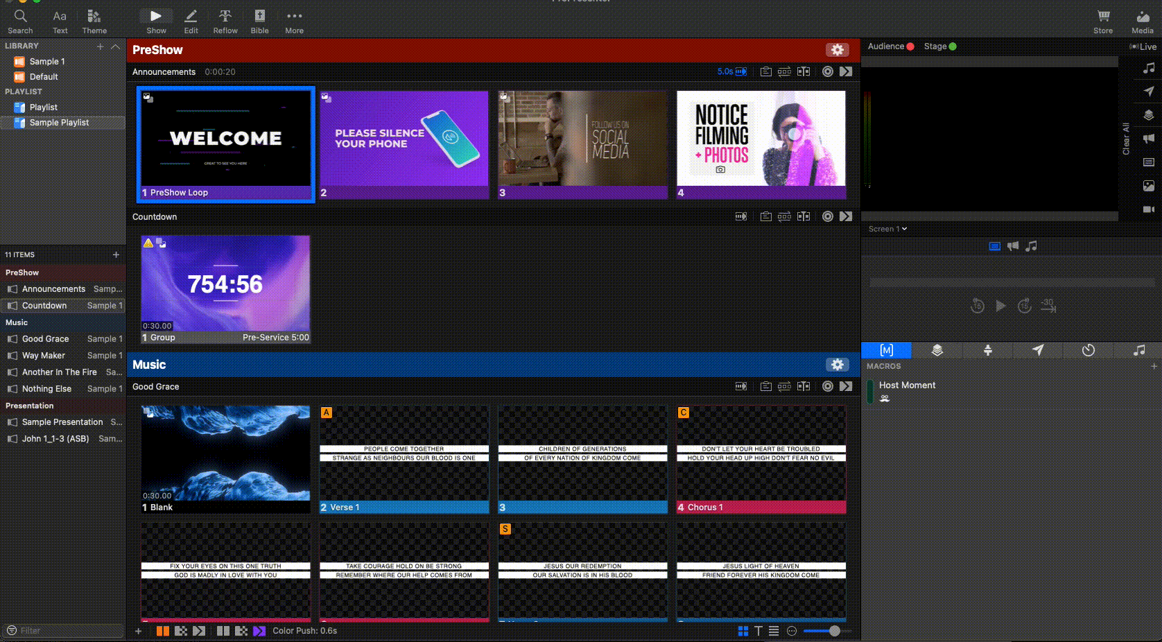Toggle the Stage screens output

pyautogui.click(x=940, y=46)
